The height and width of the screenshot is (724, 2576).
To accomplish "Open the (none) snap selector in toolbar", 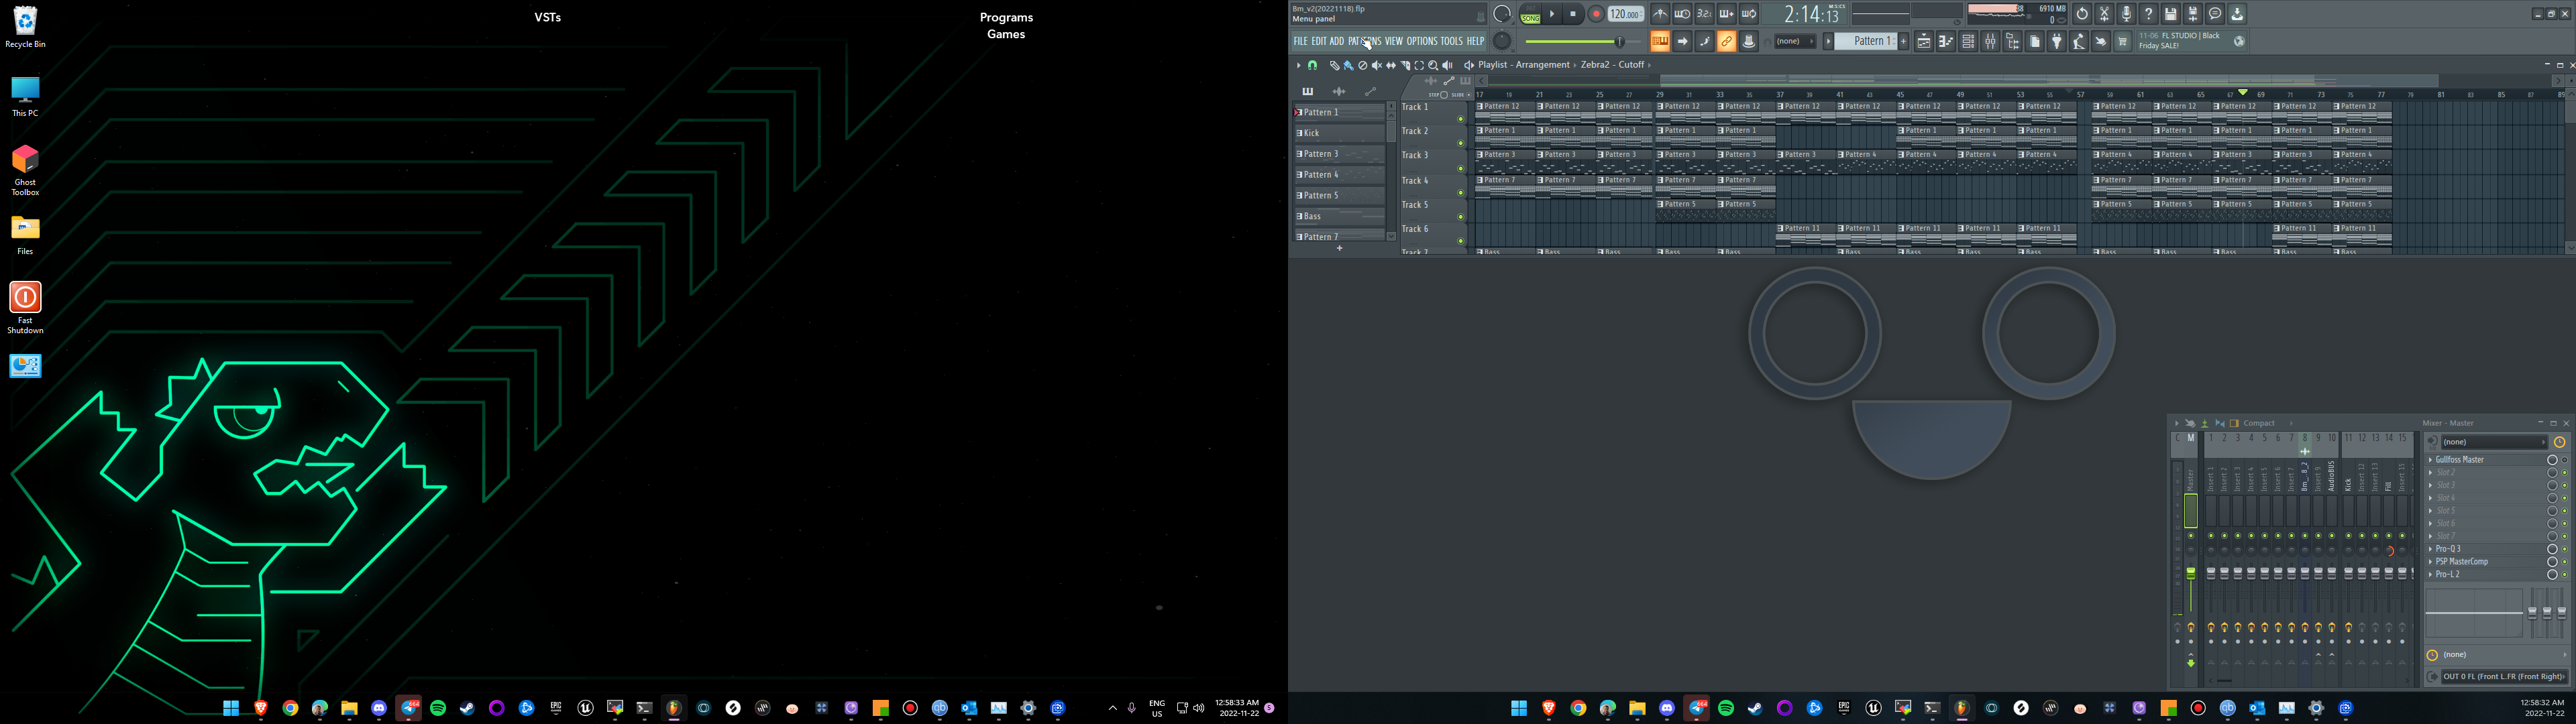I will tap(1795, 41).
